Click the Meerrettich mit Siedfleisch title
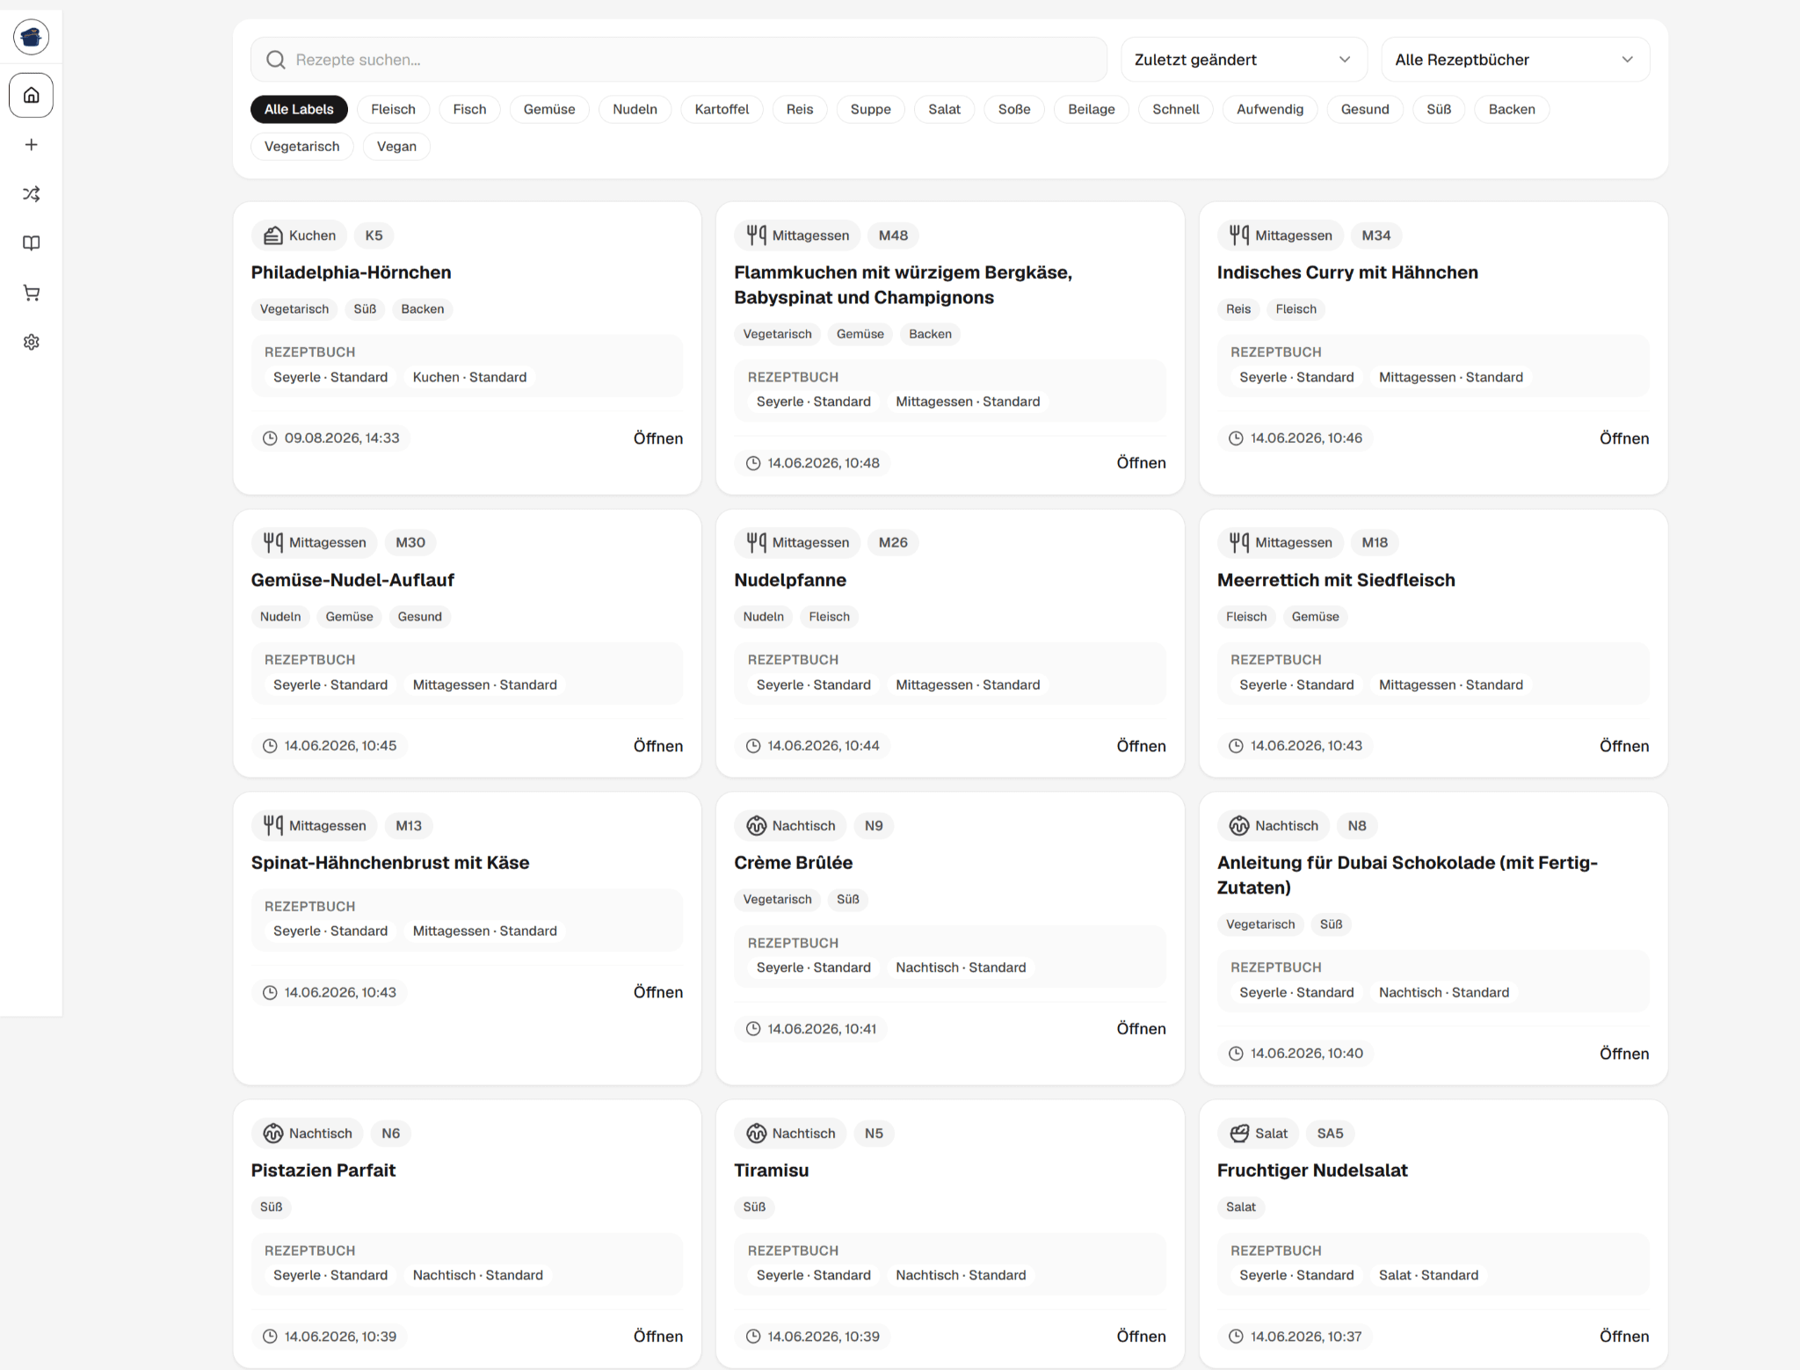1800x1370 pixels. pos(1336,580)
